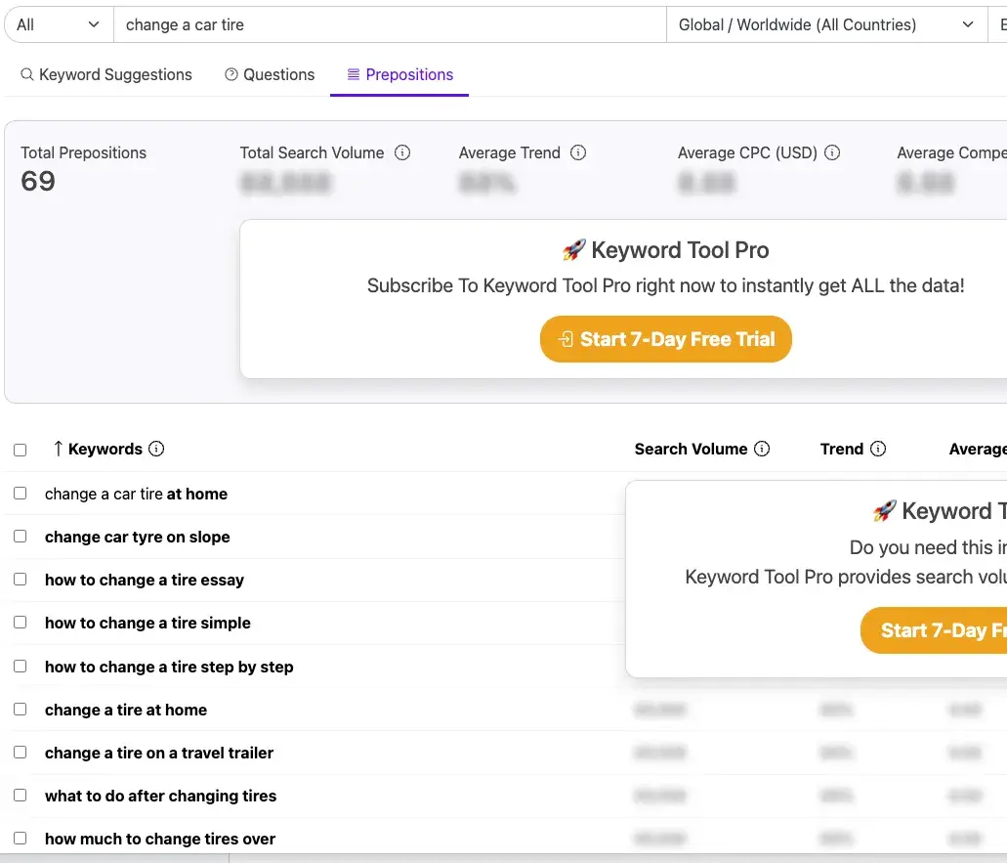Click keyword 'how to change a tire essay'

(x=145, y=580)
